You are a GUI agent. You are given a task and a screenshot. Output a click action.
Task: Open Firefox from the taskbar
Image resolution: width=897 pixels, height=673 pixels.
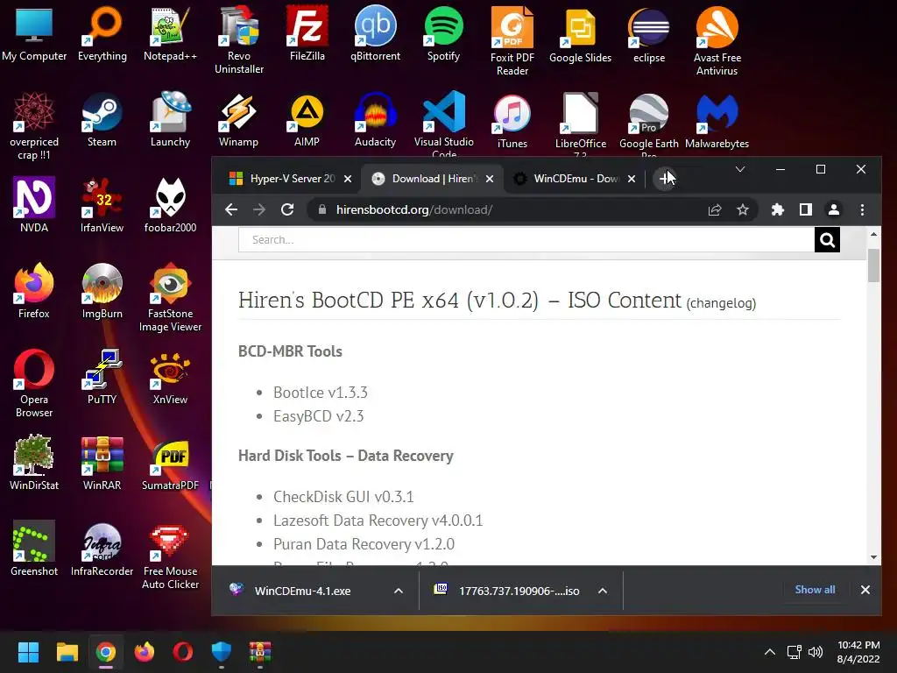pyautogui.click(x=145, y=652)
